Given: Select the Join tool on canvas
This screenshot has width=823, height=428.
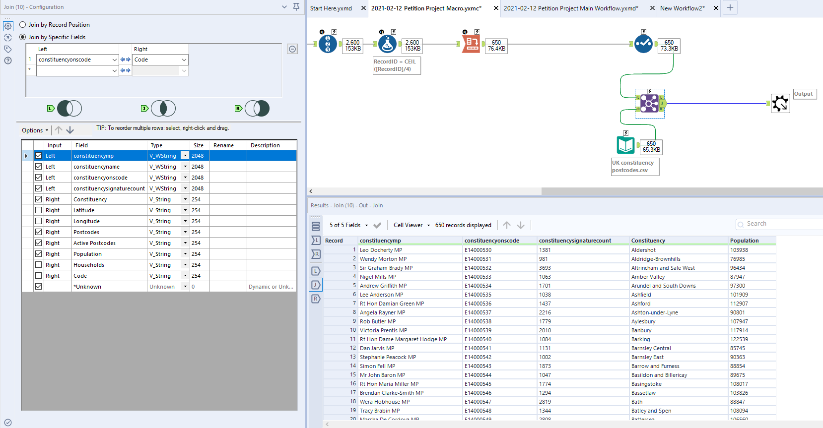Looking at the screenshot, I should [x=649, y=103].
